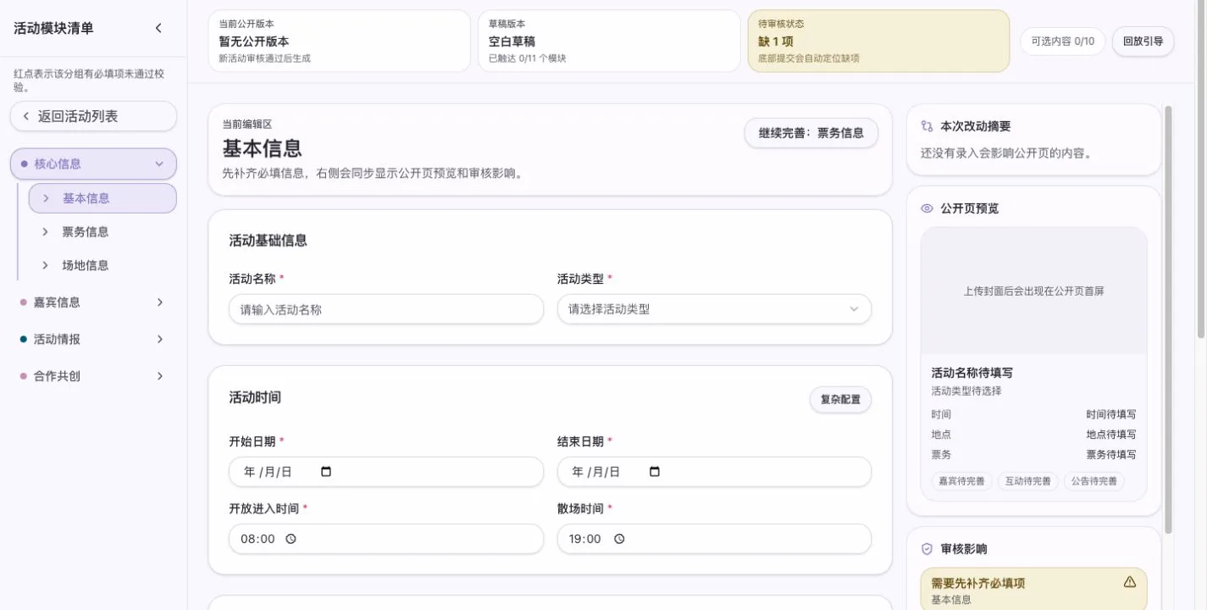Image resolution: width=1207 pixels, height=610 pixels.
Task: Expand the 嘉宾信息 group
Action: tap(93, 302)
